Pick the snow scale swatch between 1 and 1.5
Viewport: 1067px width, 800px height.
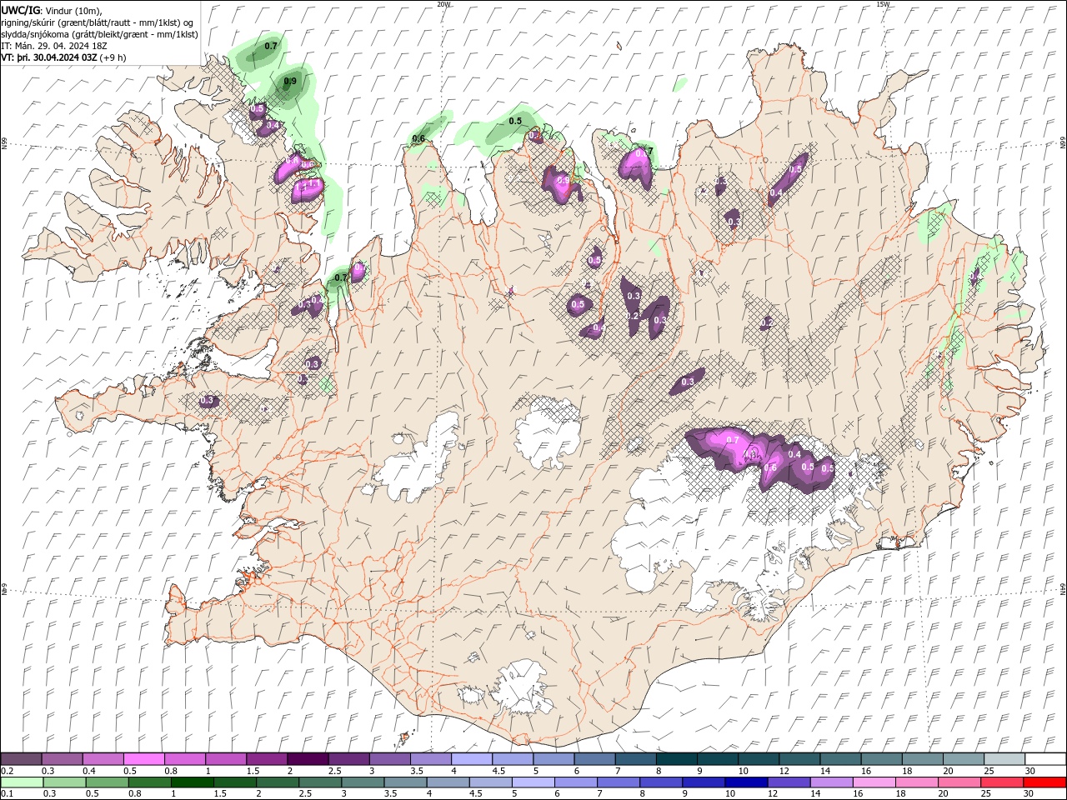coord(226,759)
